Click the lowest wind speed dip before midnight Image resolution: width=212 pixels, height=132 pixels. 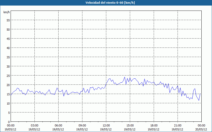[199, 100]
